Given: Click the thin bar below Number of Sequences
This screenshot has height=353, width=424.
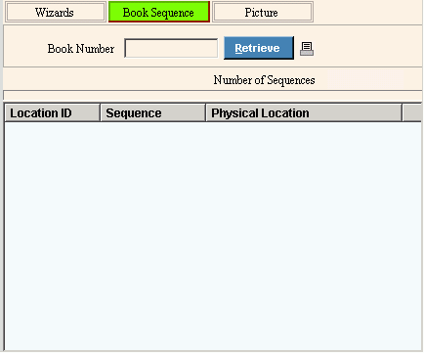Looking at the screenshot, I should coord(212,95).
